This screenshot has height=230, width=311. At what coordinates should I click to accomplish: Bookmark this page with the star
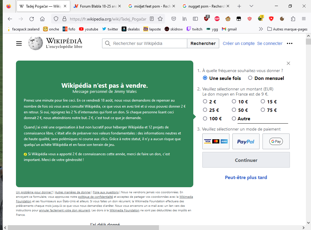[160, 19]
